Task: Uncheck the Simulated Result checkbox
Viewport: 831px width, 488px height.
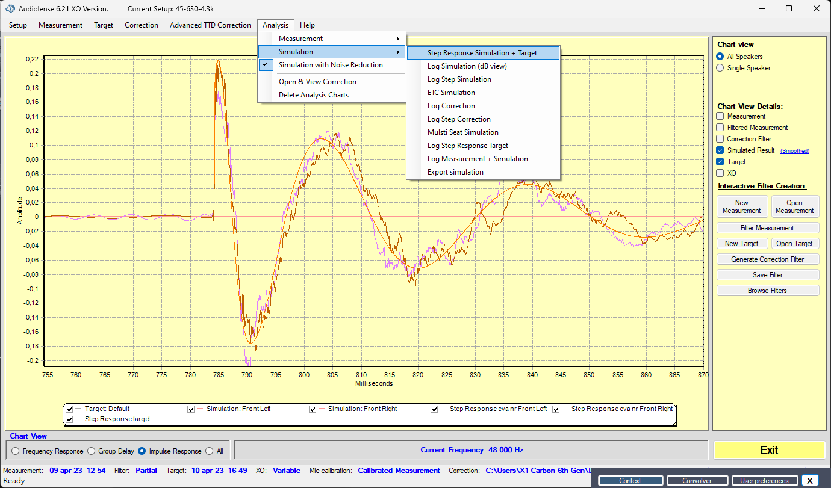Action: (720, 150)
